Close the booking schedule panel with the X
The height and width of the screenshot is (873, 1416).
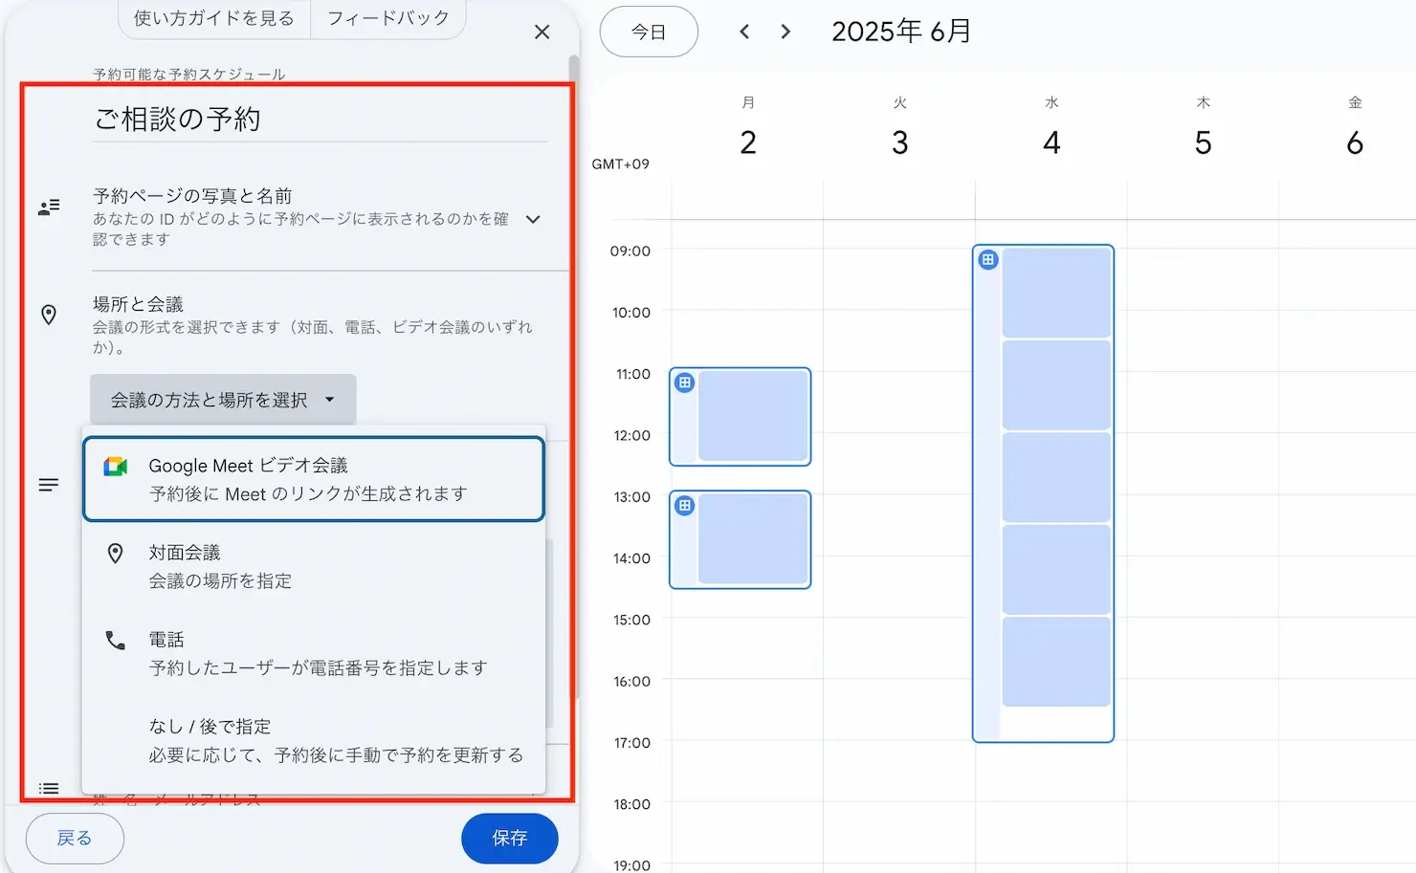[542, 33]
